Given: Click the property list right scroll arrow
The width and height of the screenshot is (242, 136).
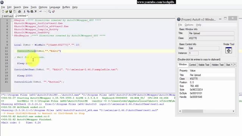Looking at the screenshot, I should pos(233,111).
